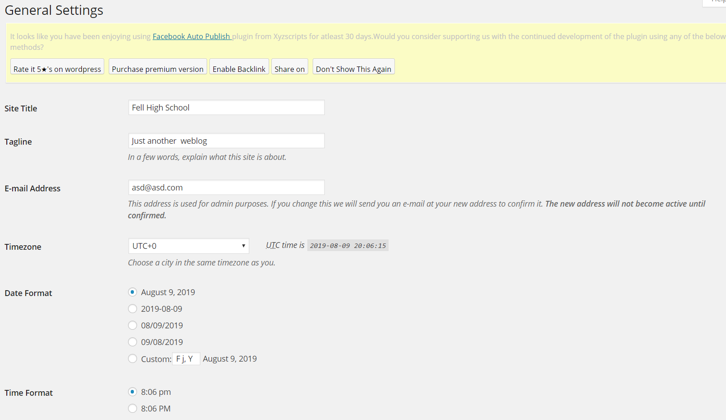This screenshot has height=420, width=726.
Task: Click into the Tagline input field
Action: coord(226,141)
